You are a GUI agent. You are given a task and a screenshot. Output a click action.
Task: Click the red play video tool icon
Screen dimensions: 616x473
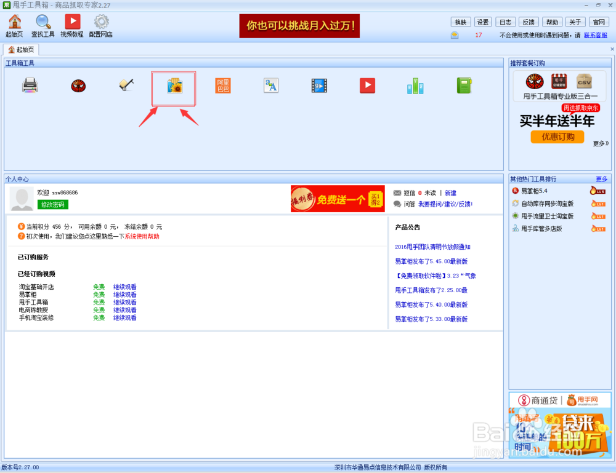click(x=367, y=85)
